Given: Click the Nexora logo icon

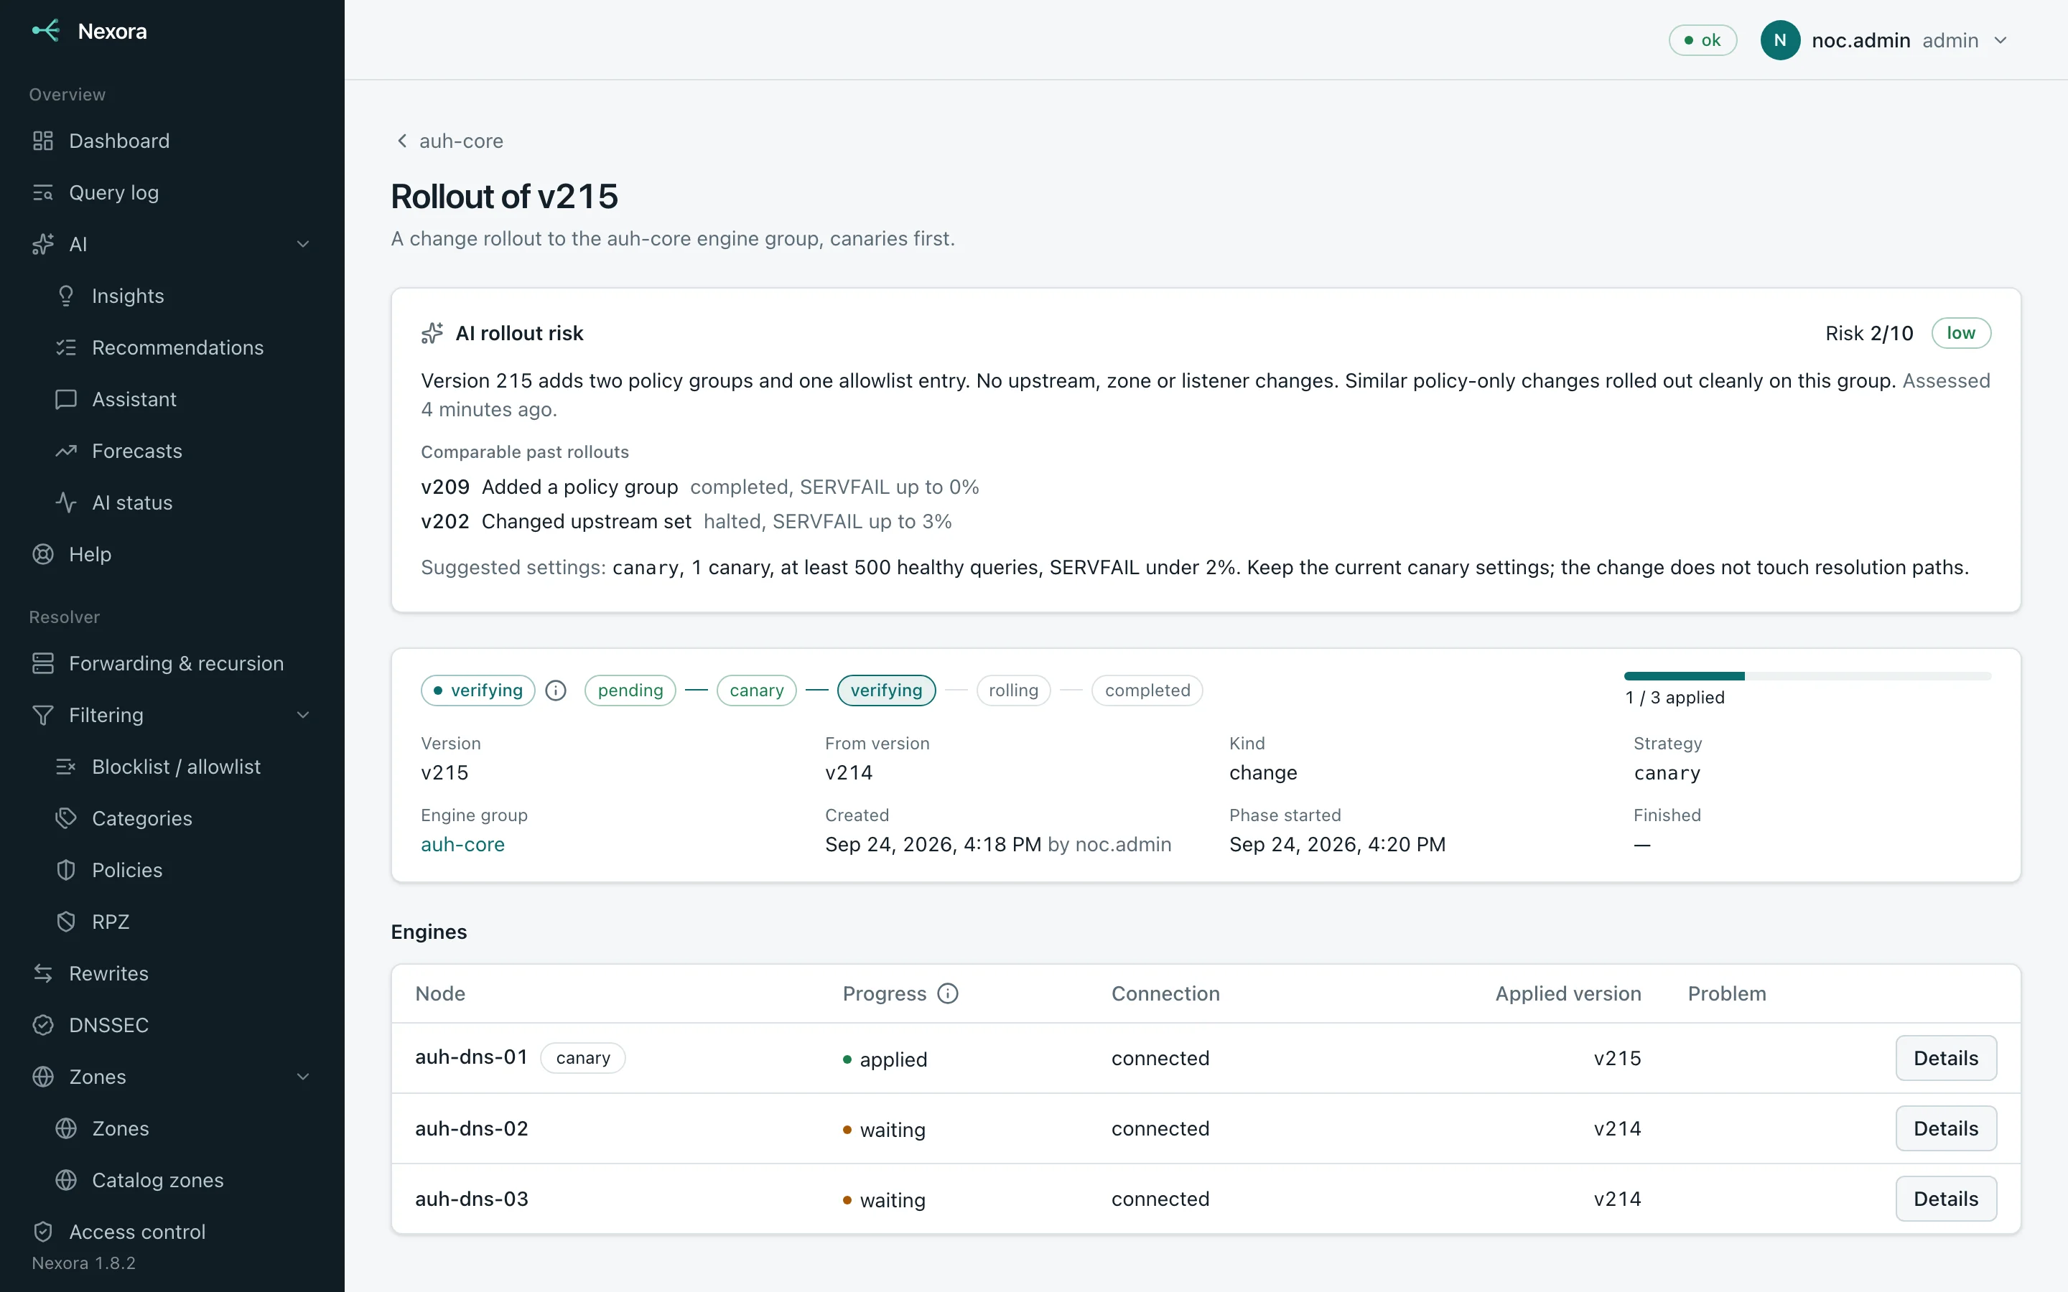Looking at the screenshot, I should 45,31.
